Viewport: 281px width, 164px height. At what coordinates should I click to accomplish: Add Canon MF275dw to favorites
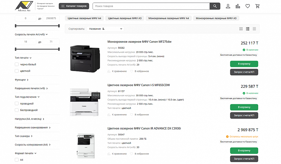point(139,71)
